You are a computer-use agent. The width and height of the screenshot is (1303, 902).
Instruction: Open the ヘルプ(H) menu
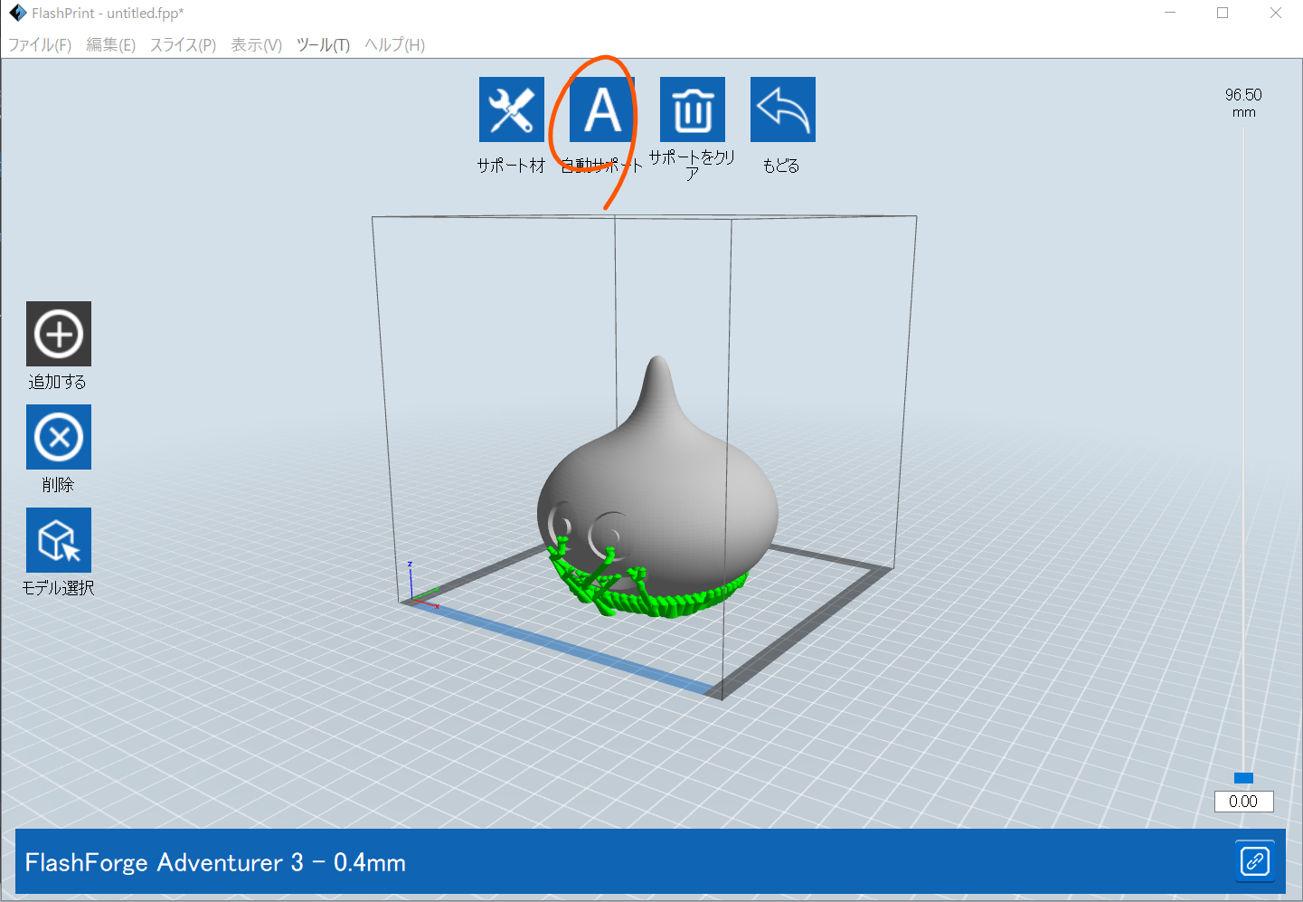click(395, 44)
